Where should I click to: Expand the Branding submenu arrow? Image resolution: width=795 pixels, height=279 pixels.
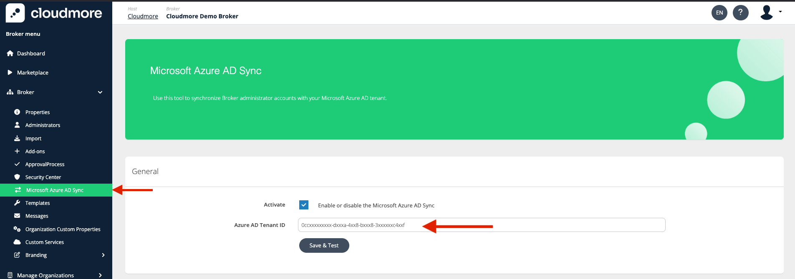[x=103, y=255]
